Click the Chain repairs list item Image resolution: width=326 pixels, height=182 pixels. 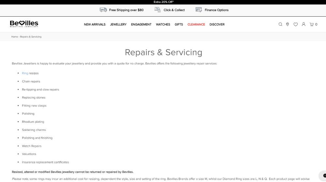(x=31, y=81)
